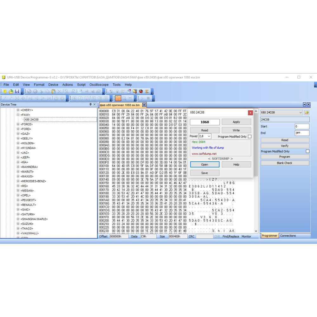
Task: Check Program Modified Only in X80 dialog
Action: click(250, 136)
